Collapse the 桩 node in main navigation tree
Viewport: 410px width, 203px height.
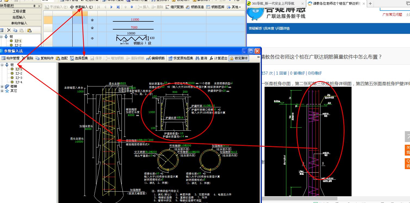pos(1,37)
